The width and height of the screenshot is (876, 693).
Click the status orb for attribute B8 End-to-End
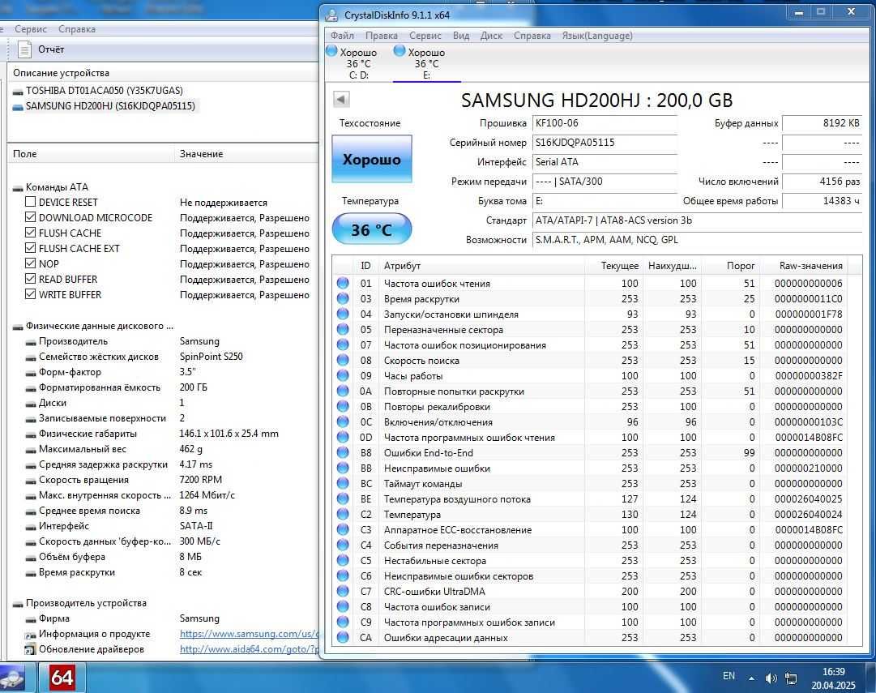[343, 453]
